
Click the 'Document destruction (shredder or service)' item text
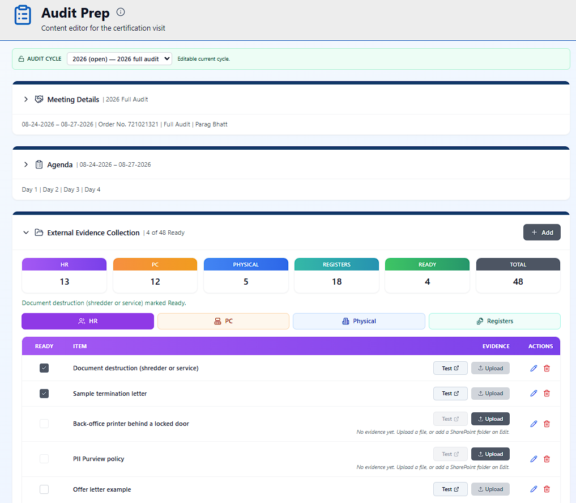click(x=135, y=368)
